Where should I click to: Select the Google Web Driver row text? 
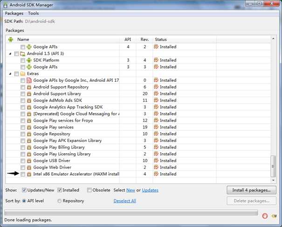tap(52, 167)
